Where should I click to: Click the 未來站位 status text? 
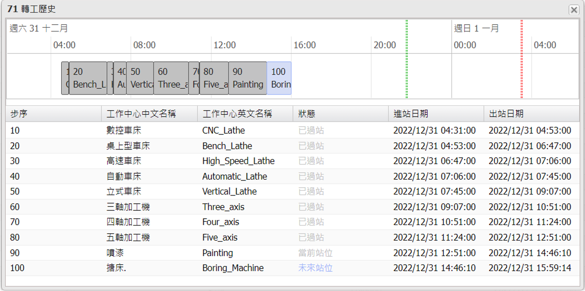point(315,268)
